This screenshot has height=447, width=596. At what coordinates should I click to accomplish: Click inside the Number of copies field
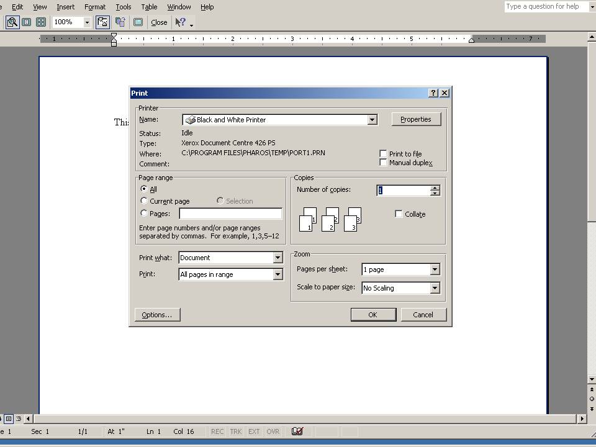[404, 191]
